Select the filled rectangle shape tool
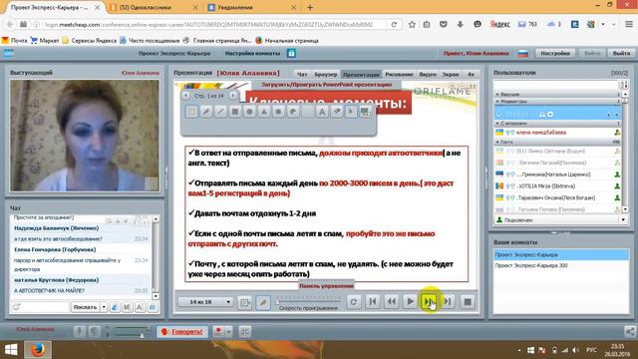Image resolution: width=638 pixels, height=359 pixels. point(235,111)
